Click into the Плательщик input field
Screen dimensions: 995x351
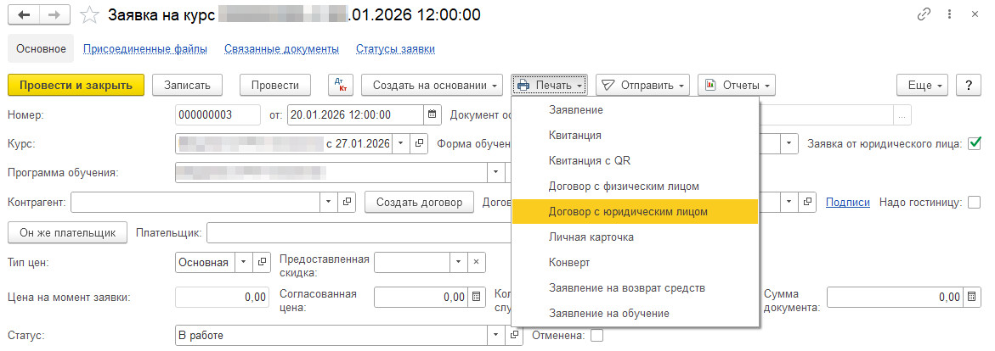(357, 232)
